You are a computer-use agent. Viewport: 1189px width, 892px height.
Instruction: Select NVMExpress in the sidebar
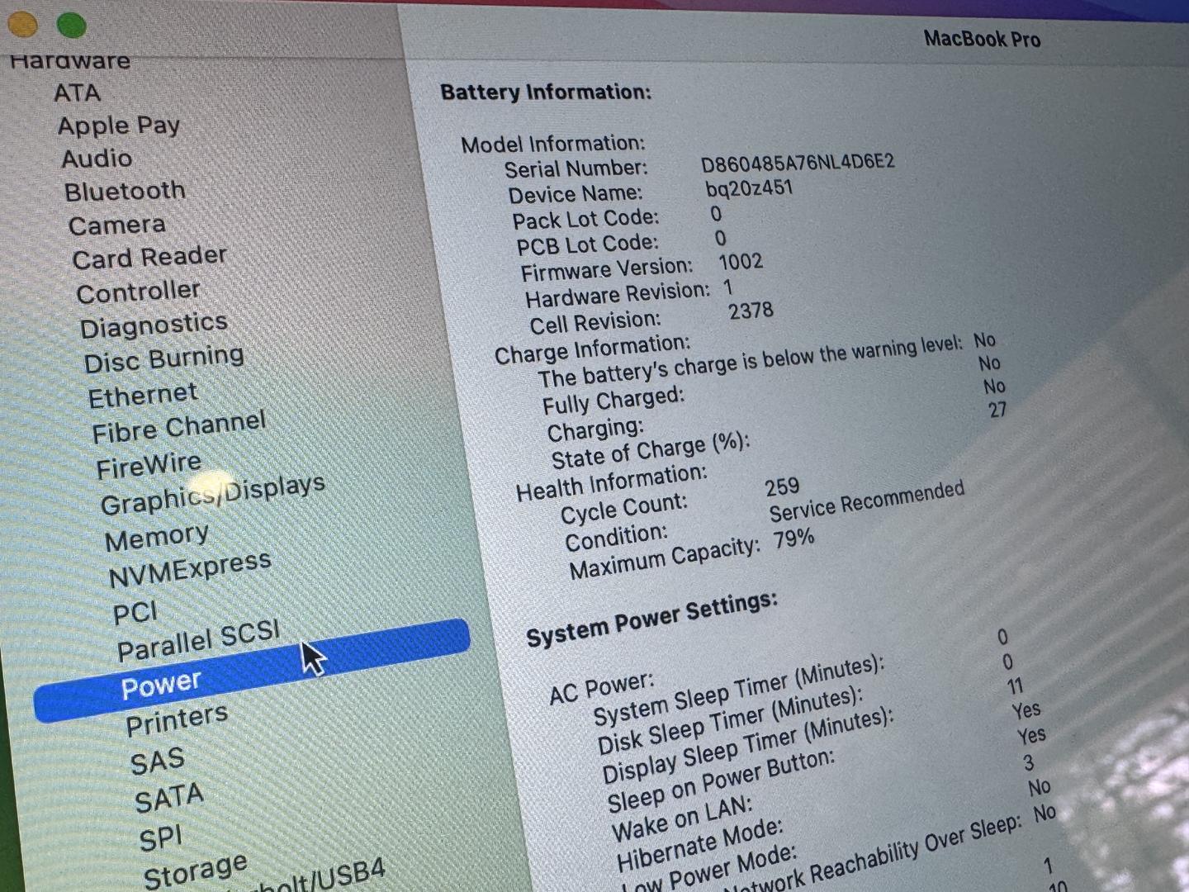click(x=190, y=570)
